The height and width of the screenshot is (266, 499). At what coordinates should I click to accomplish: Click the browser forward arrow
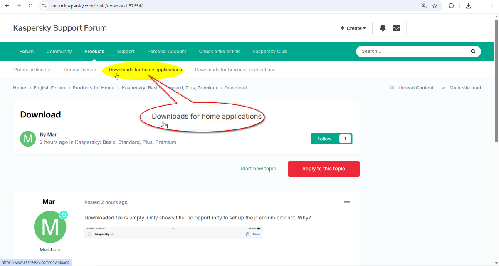[19, 6]
